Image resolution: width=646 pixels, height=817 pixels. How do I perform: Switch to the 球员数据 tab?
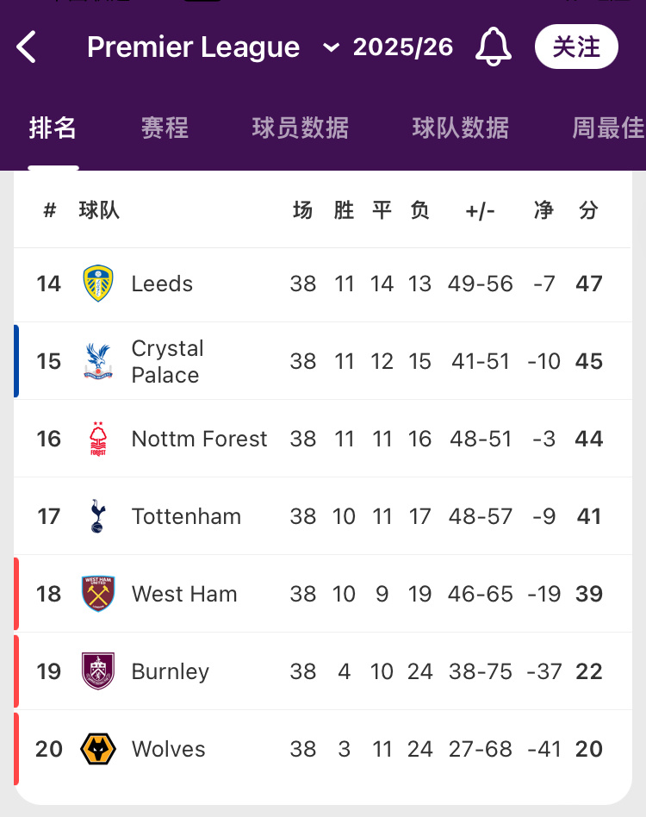click(x=301, y=128)
